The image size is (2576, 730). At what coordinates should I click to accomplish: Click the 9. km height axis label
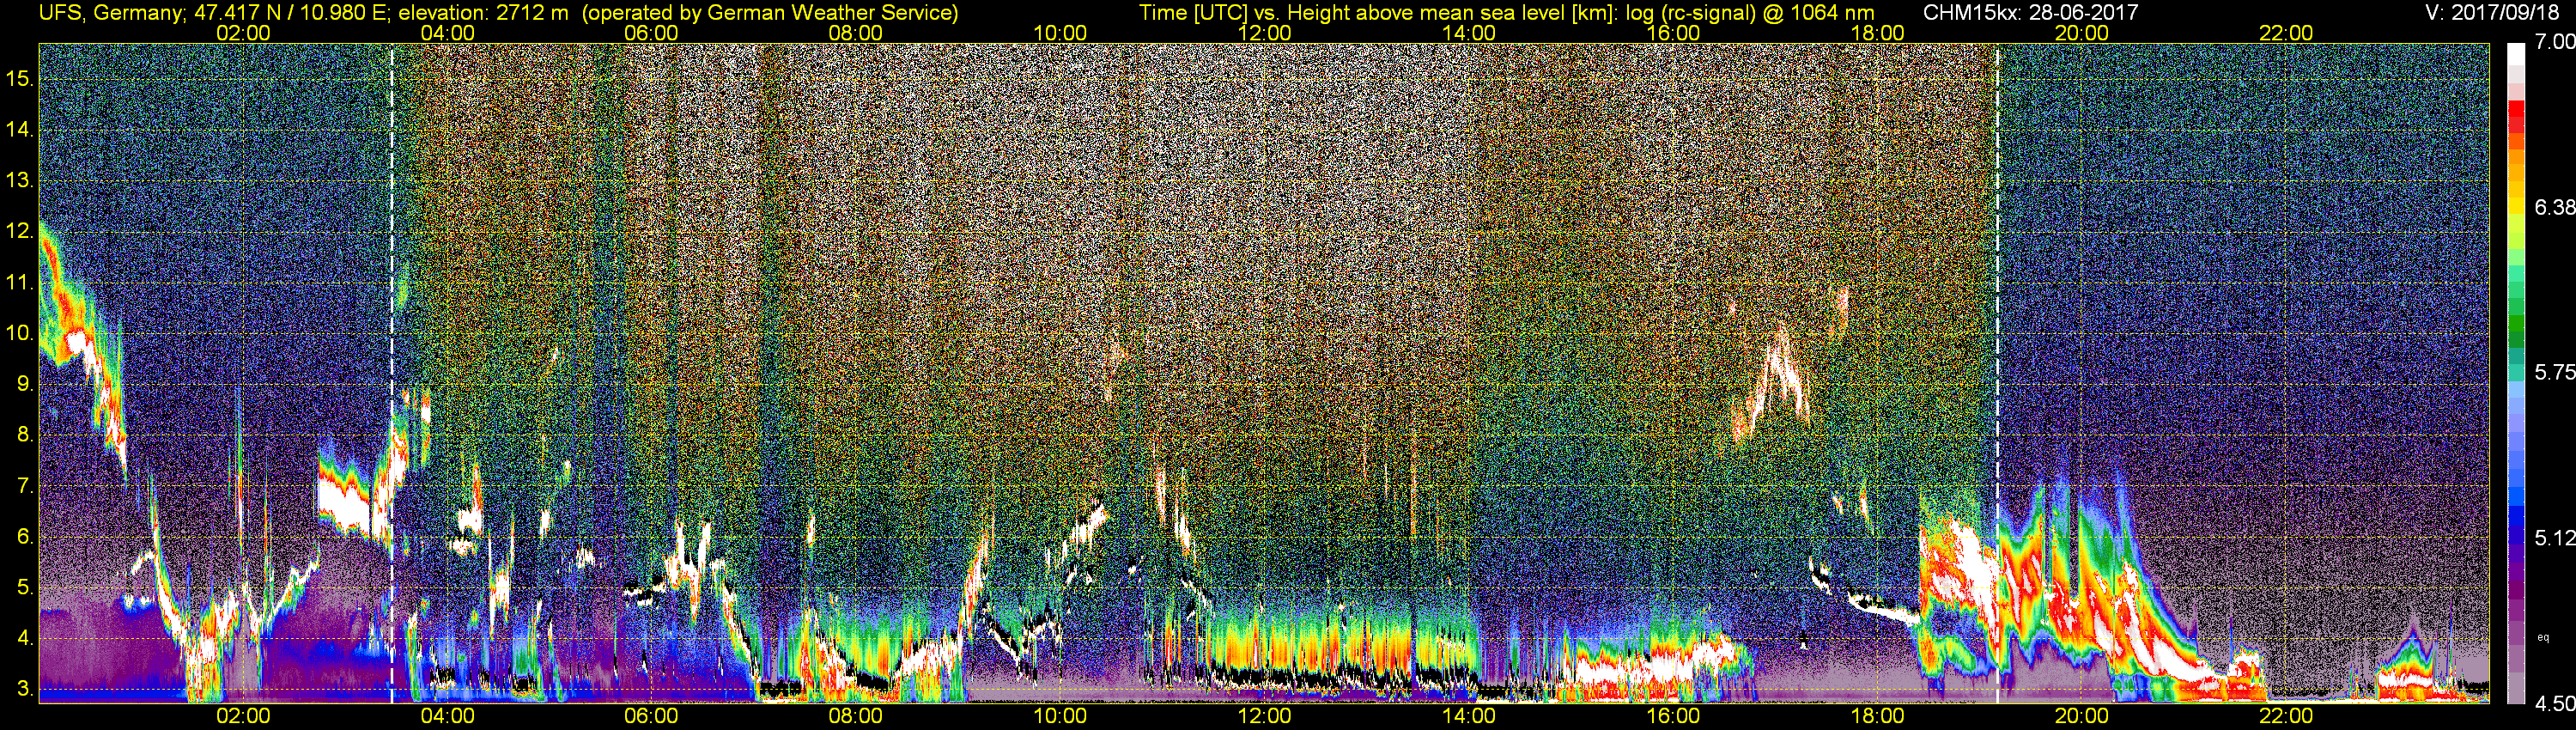click(25, 384)
